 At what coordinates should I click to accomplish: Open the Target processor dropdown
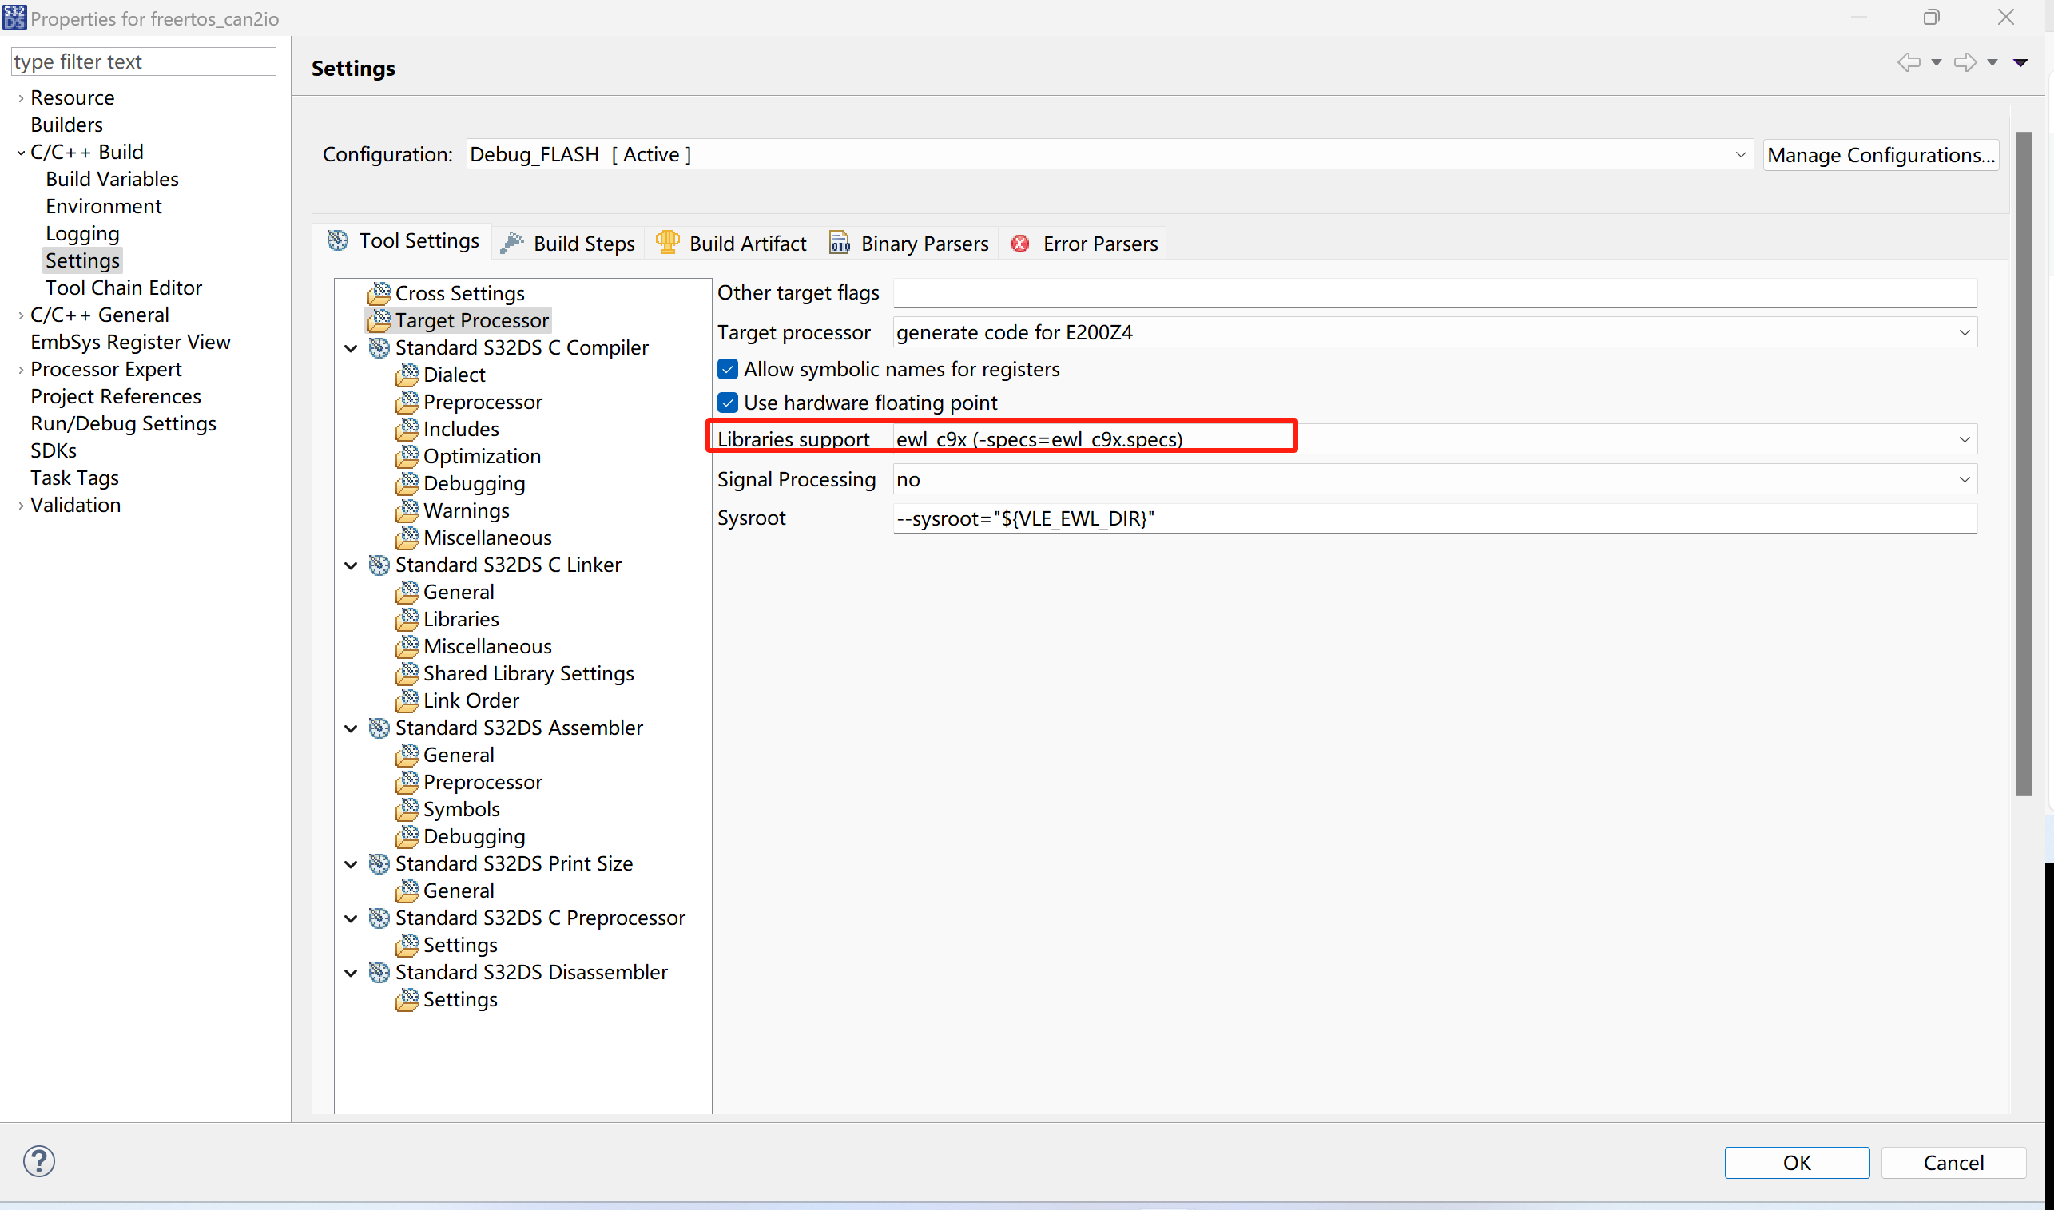pos(1435,333)
